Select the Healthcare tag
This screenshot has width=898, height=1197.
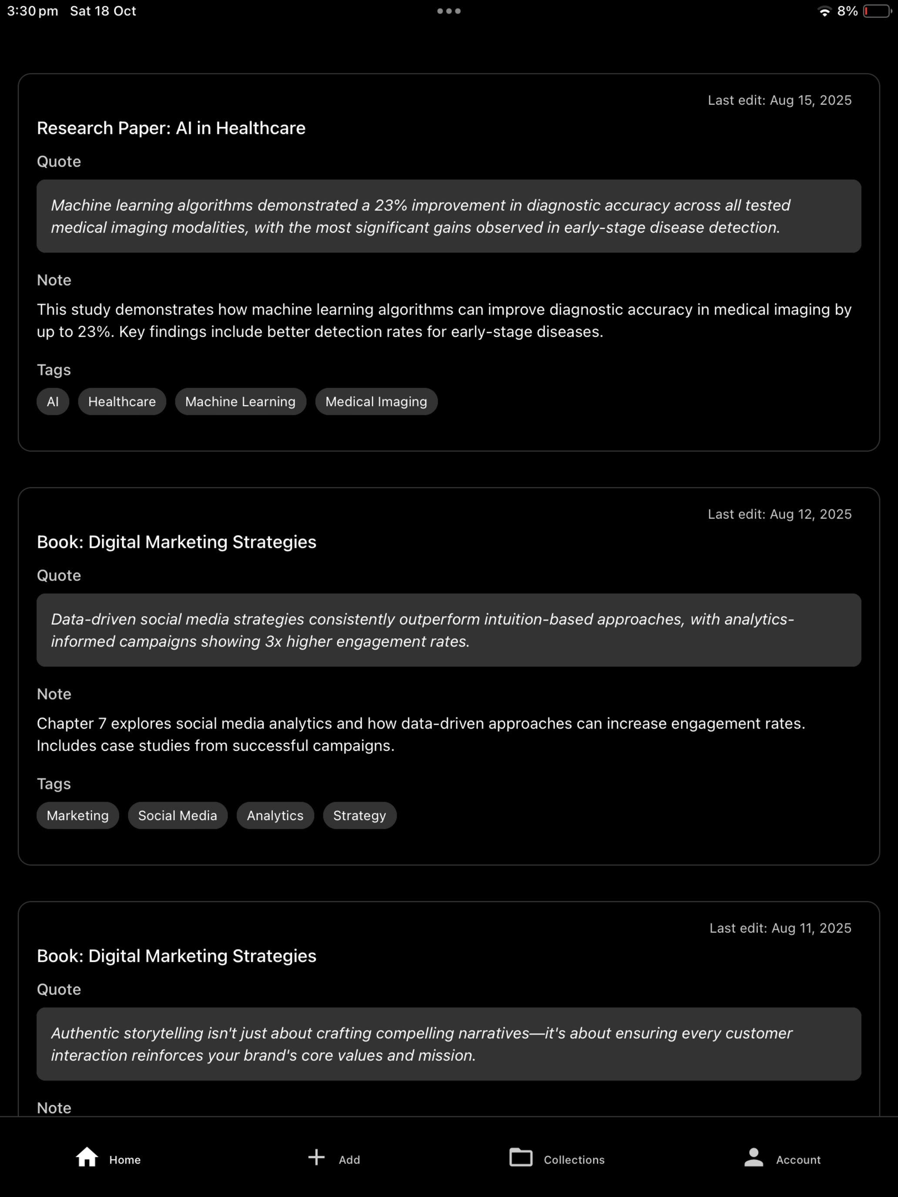122,401
